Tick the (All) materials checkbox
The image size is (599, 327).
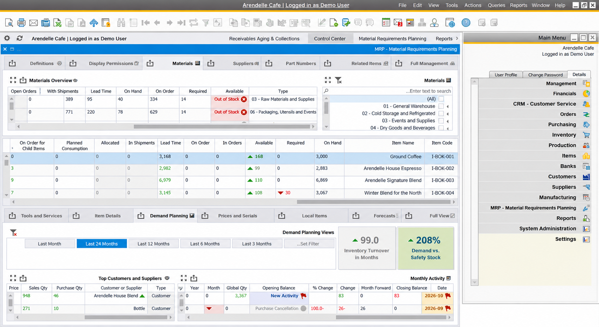[x=441, y=99]
